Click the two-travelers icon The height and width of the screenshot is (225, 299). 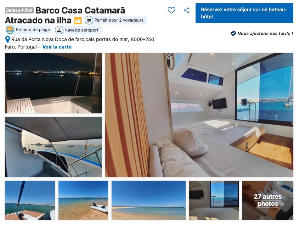point(89,20)
